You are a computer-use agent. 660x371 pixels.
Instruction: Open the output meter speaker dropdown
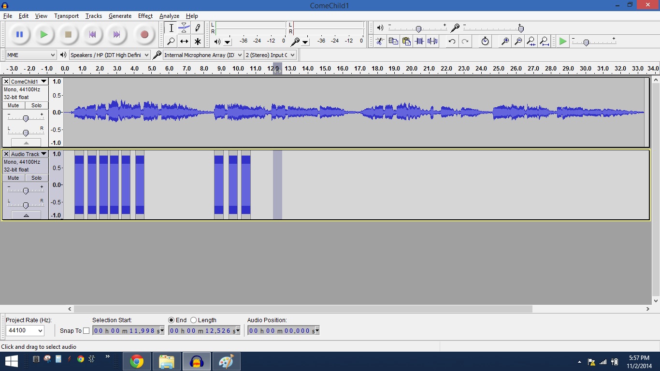(228, 42)
